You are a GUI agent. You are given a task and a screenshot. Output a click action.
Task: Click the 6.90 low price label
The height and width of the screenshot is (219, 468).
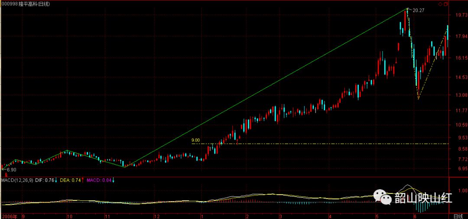11,170
